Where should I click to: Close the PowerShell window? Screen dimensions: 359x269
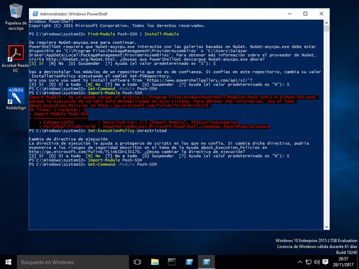[x=322, y=14]
